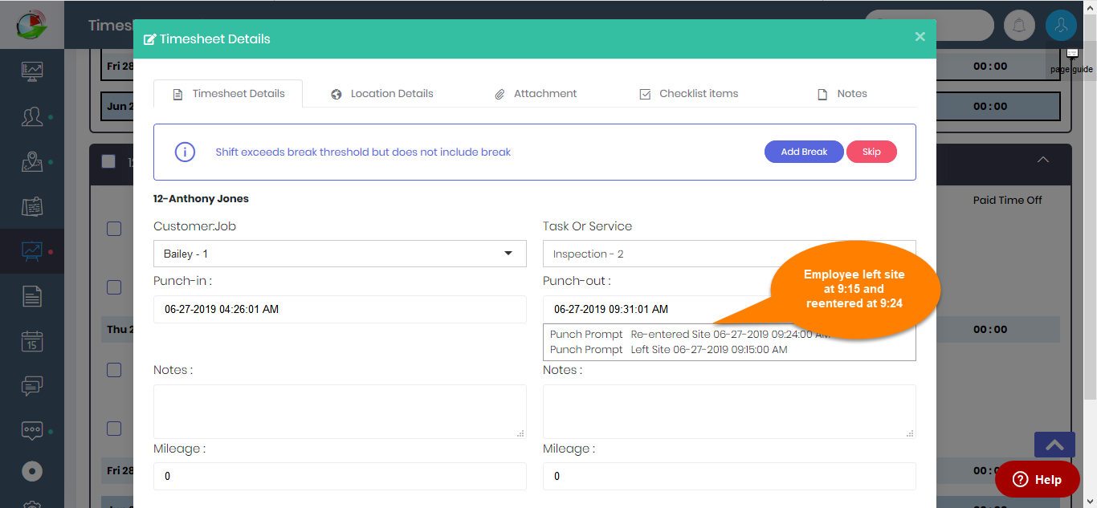The height and width of the screenshot is (508, 1097).
Task: Switch to the Timesheet Details tab
Action: click(x=228, y=94)
